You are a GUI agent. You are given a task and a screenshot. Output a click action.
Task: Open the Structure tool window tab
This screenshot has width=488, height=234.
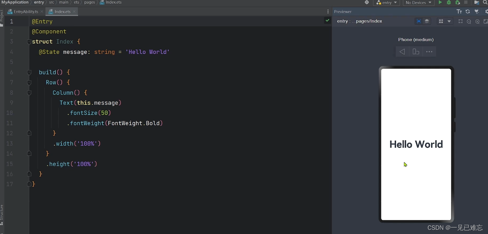click(x=2, y=215)
